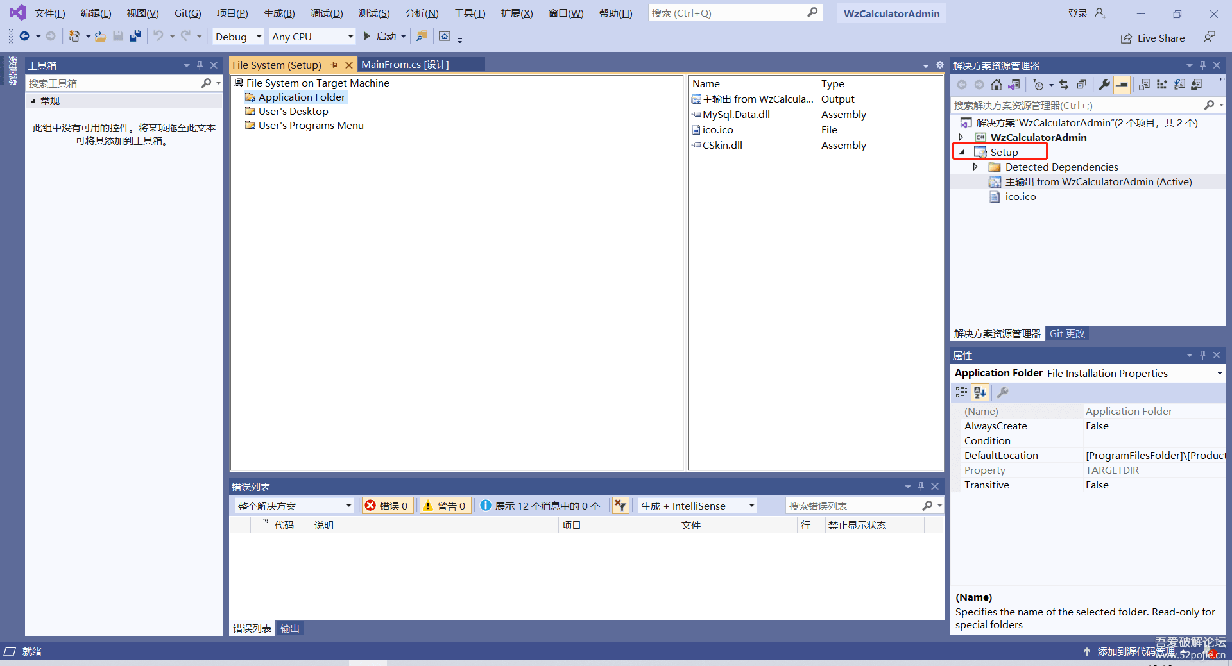Viewport: 1232px width, 666px height.
Task: Click the File Types Editor icon
Action: tap(1179, 85)
